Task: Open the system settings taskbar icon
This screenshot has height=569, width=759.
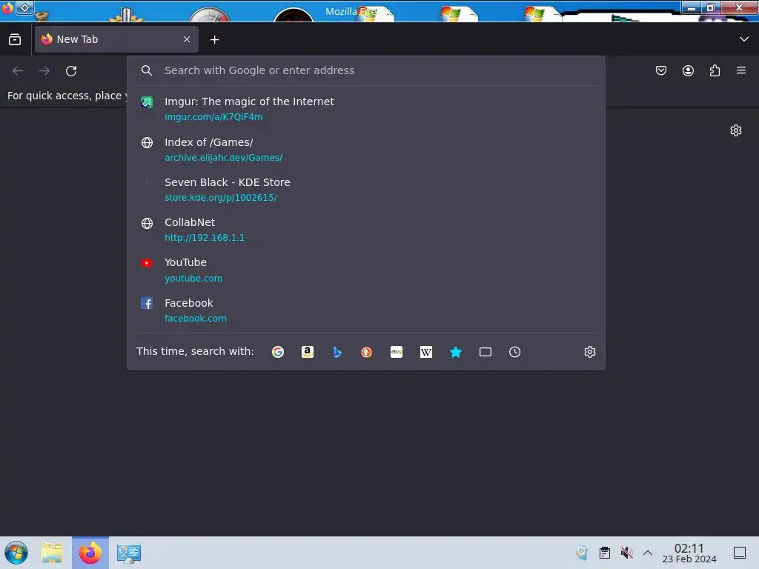Action: click(129, 553)
